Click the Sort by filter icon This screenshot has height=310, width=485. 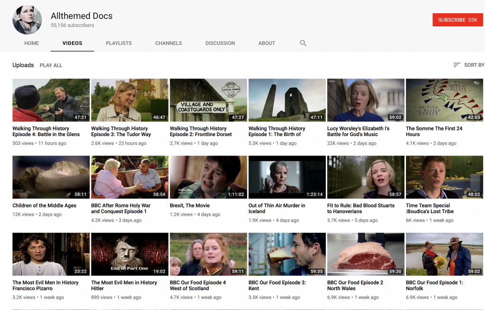coord(456,65)
